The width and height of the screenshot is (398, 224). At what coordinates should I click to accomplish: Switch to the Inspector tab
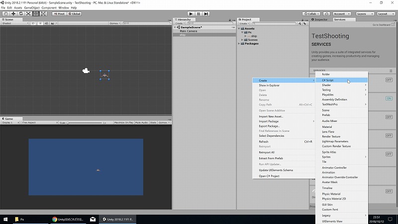tap(320, 19)
